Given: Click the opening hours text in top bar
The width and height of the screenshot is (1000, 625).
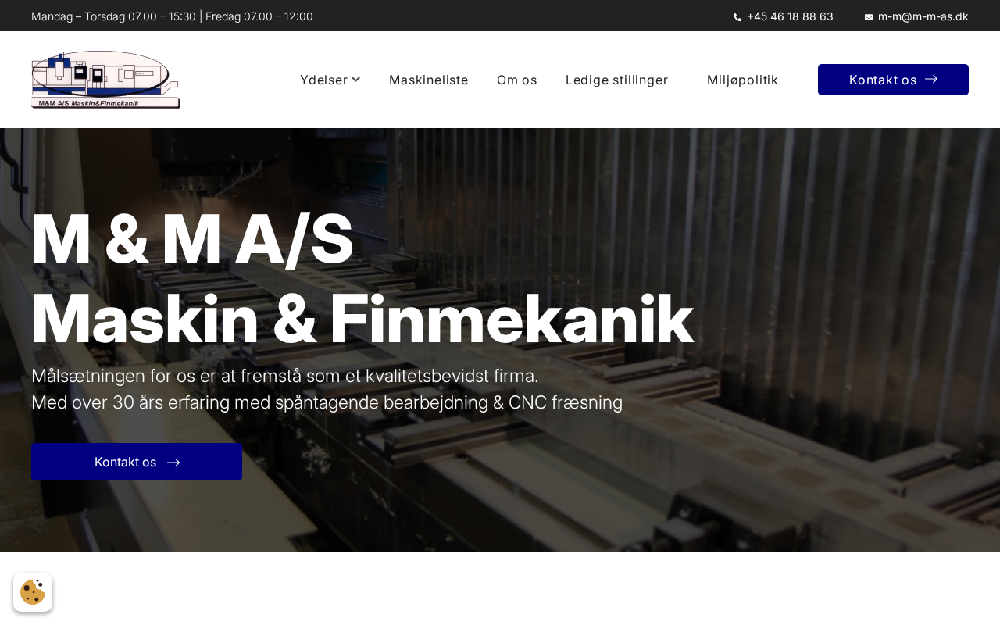Looking at the screenshot, I should [172, 16].
